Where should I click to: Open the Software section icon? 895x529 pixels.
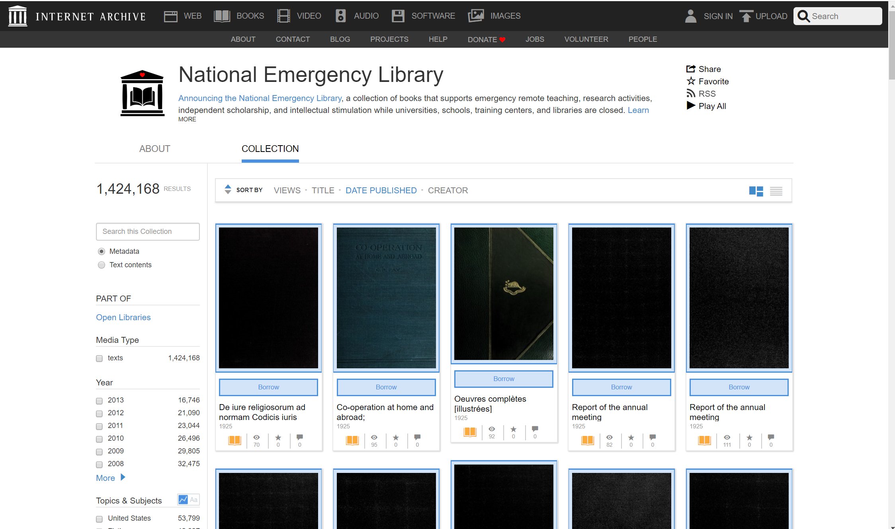coord(397,16)
